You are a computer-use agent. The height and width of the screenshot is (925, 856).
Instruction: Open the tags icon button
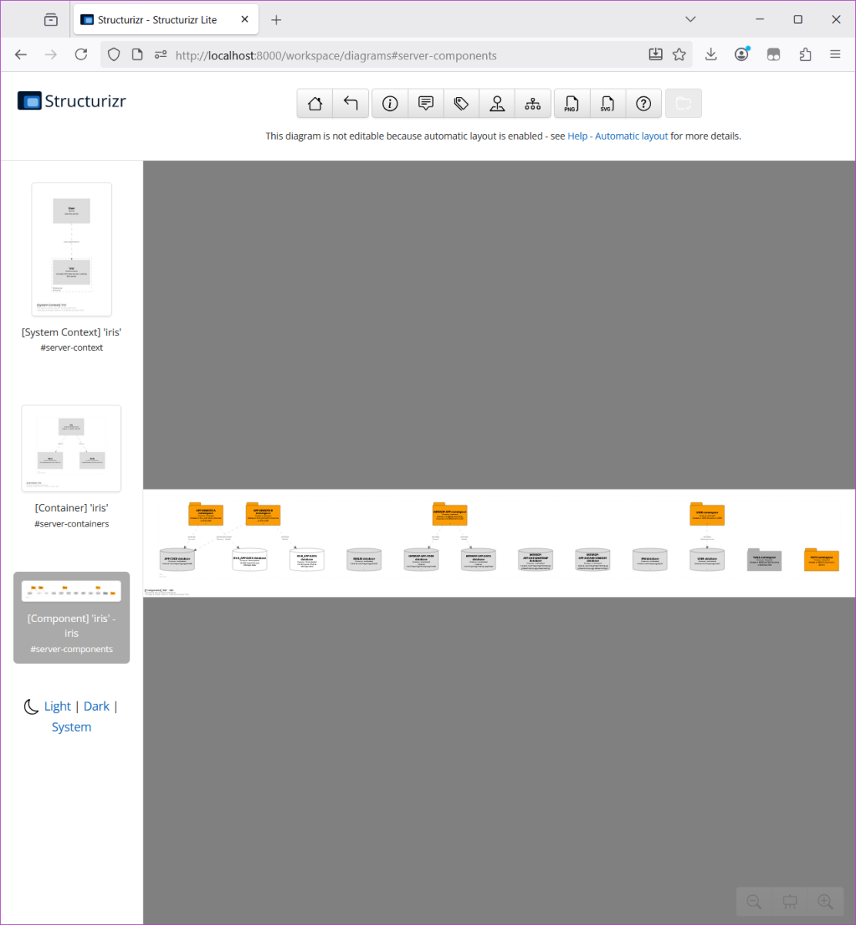[461, 103]
